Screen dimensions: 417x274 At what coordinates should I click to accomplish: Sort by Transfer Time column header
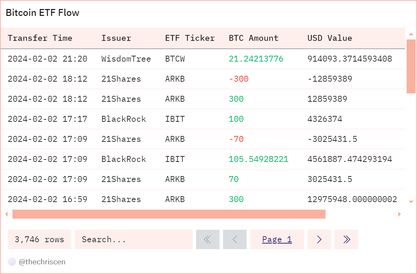click(40, 38)
